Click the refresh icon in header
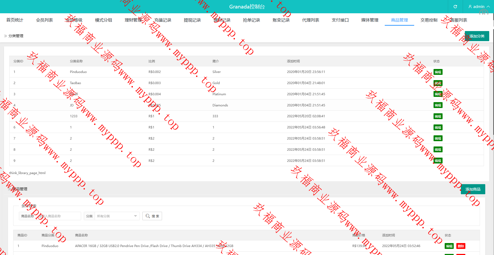 pyautogui.click(x=455, y=7)
